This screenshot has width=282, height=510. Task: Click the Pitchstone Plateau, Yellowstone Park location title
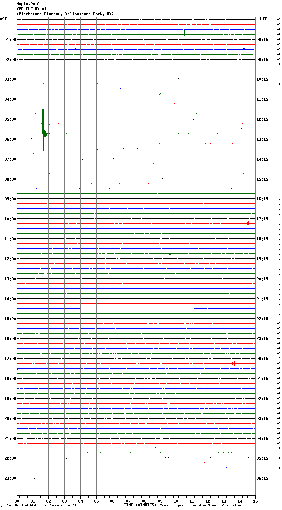point(65,14)
